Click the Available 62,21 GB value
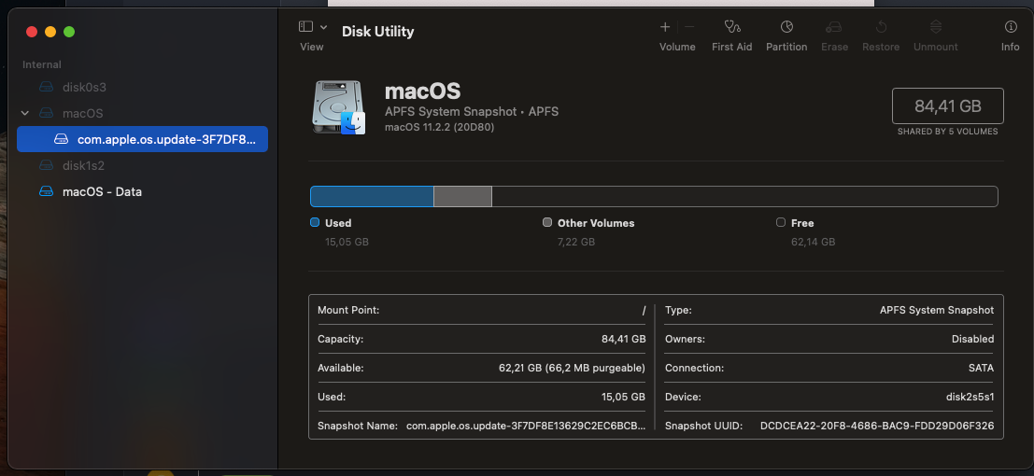This screenshot has height=476, width=1034. 572,368
